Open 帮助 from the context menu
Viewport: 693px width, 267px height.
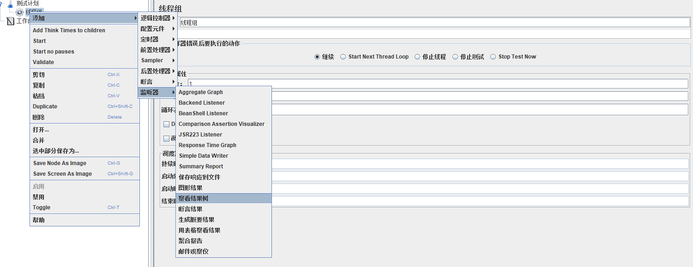click(84, 220)
